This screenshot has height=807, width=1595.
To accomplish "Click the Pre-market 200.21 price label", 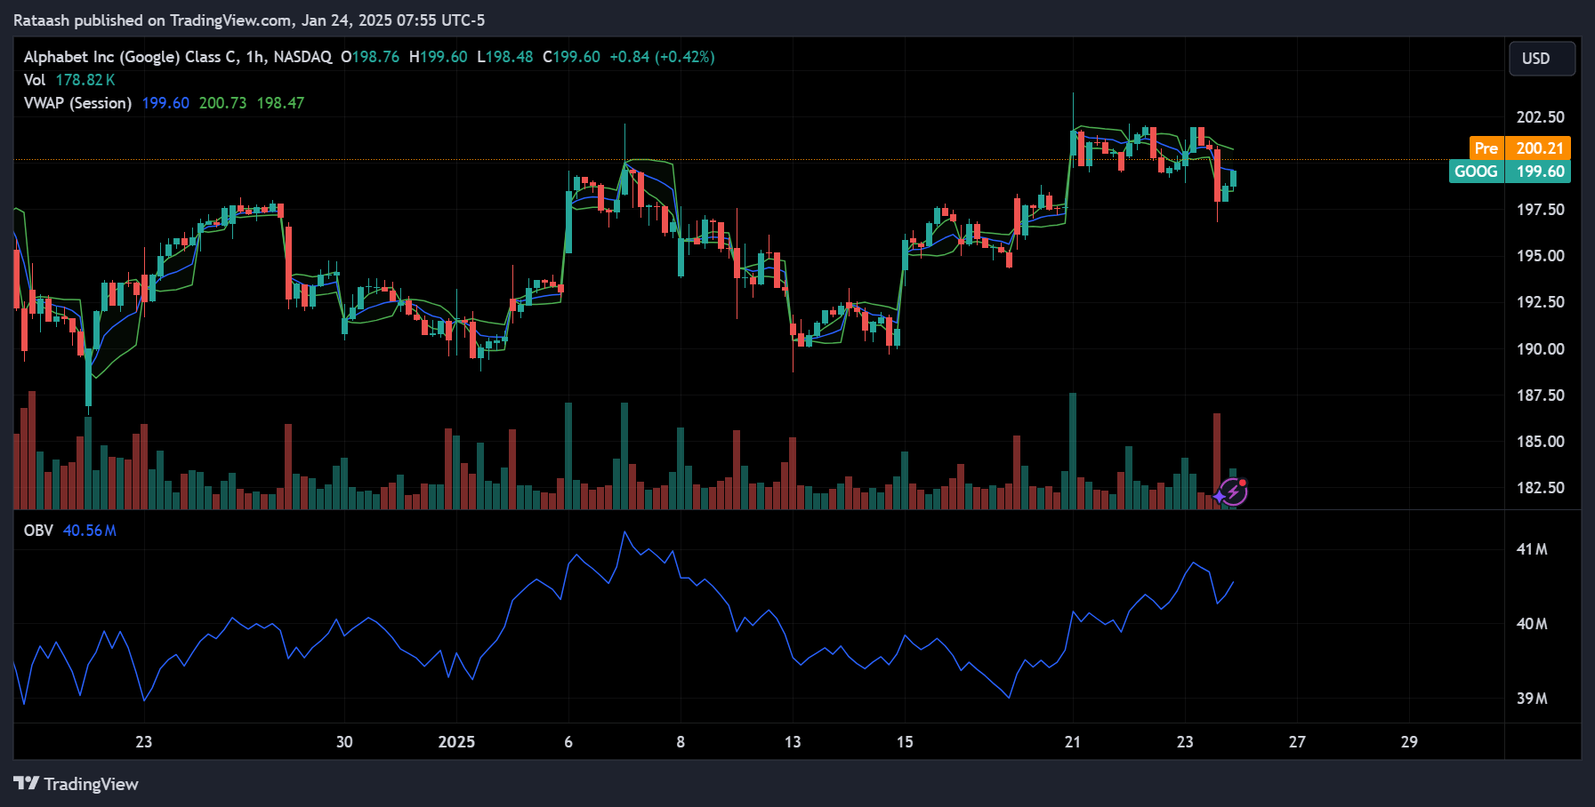I will point(1519,148).
